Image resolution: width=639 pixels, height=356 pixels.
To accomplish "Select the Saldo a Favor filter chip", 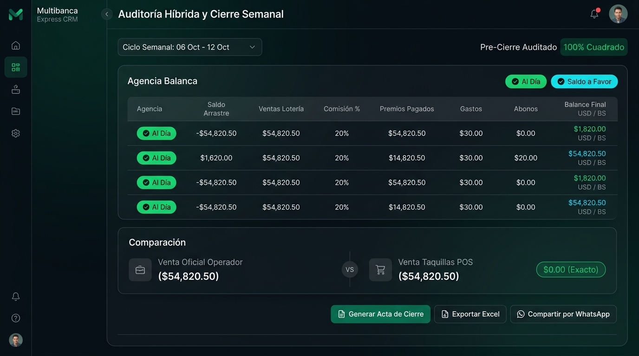I will tap(584, 82).
